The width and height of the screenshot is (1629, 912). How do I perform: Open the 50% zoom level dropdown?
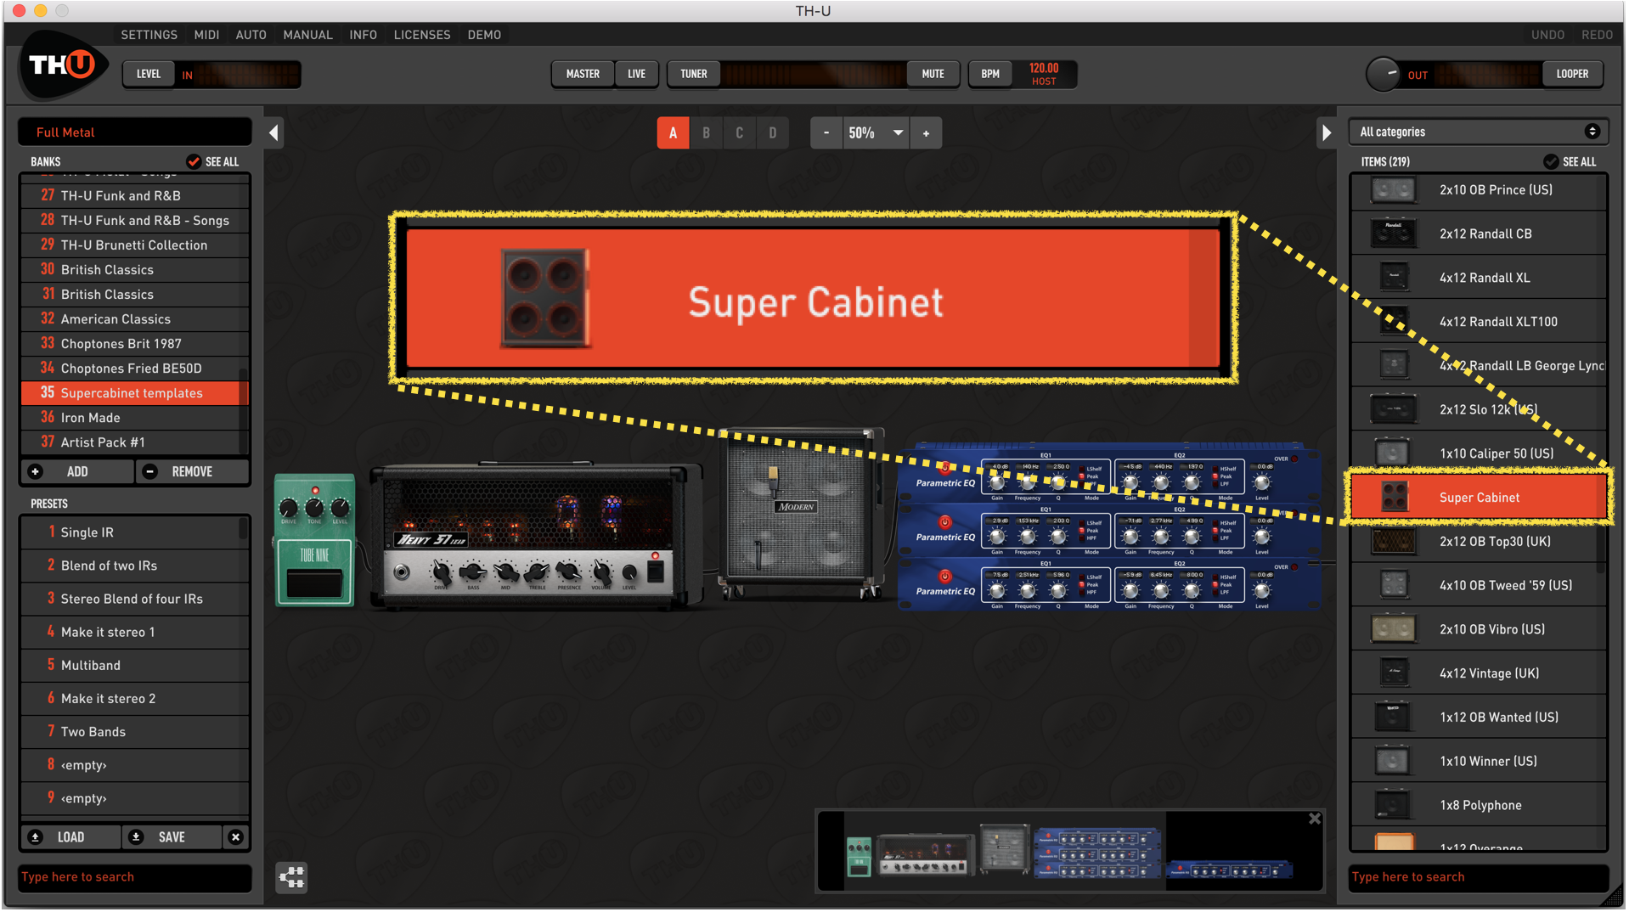876,133
